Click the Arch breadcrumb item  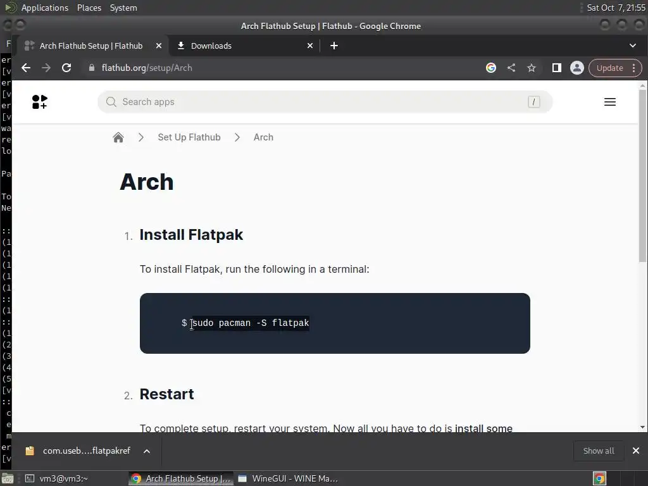tap(263, 137)
